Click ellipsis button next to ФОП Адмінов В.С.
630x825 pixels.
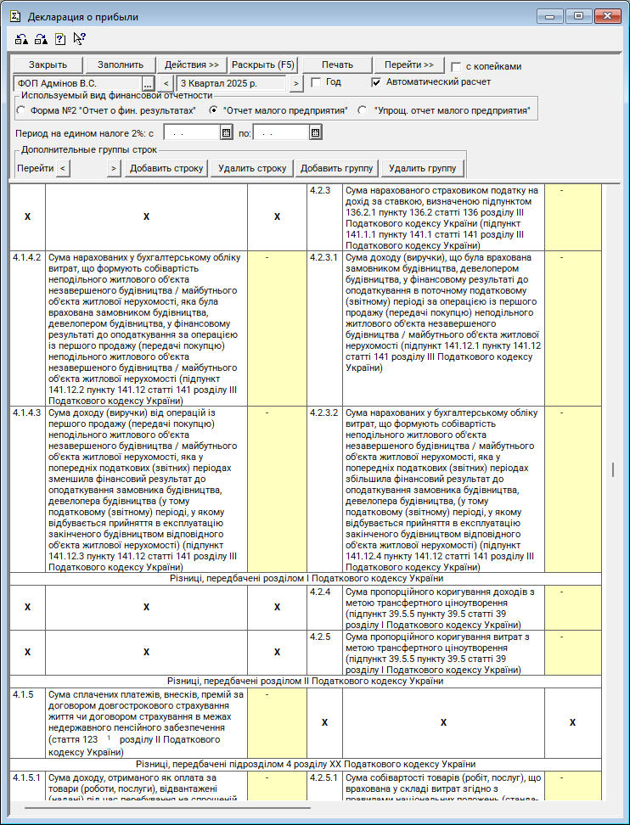tap(148, 83)
